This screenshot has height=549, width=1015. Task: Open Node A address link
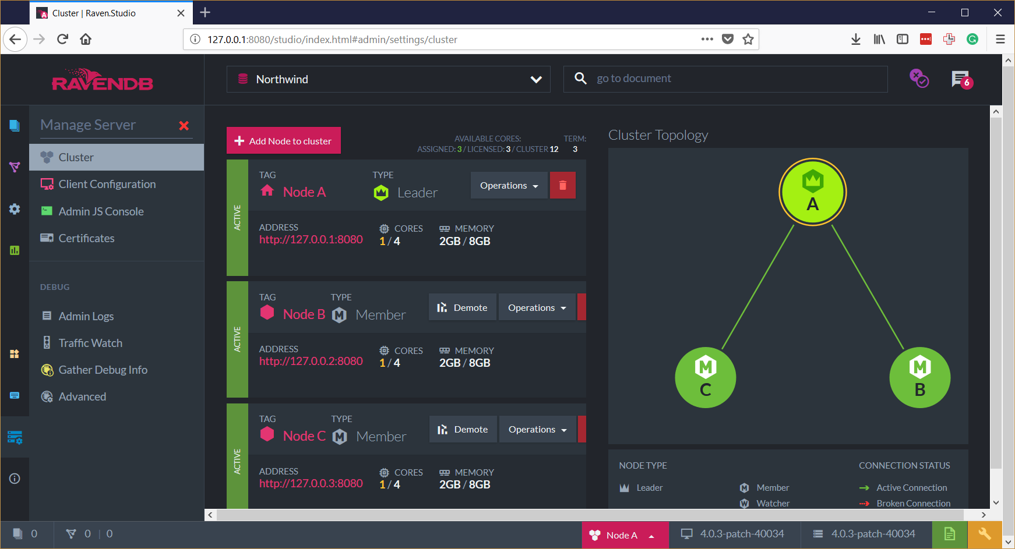click(x=311, y=239)
